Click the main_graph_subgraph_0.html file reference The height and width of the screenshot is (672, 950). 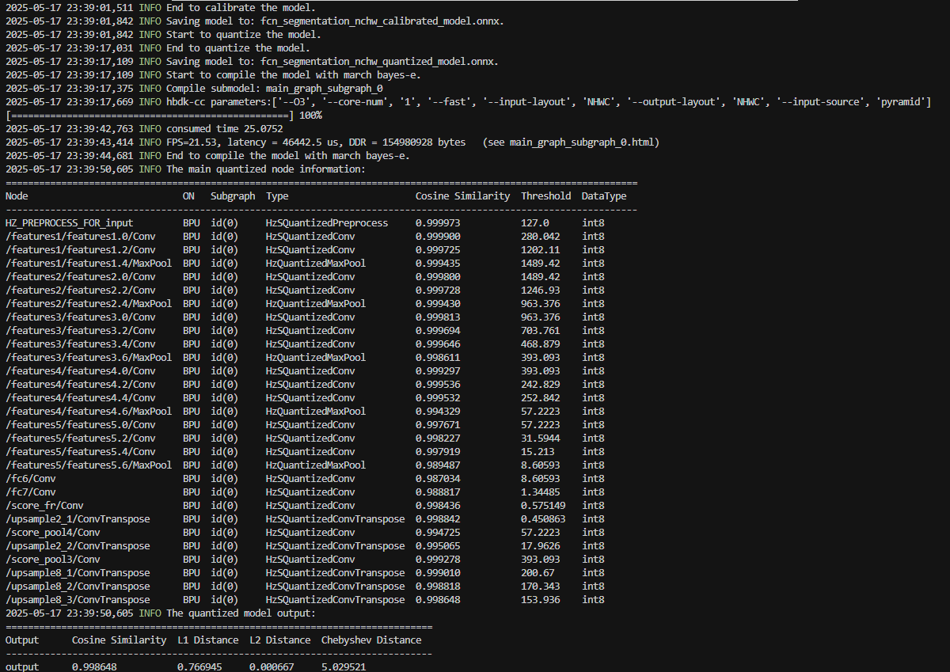click(x=576, y=142)
